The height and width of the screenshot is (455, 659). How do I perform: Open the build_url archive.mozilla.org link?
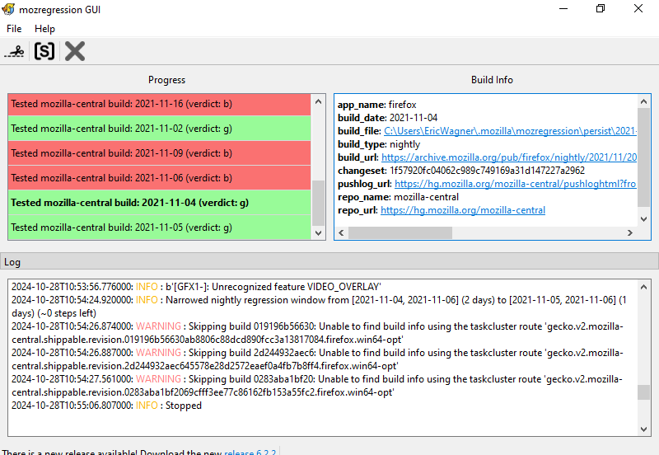[508, 157]
